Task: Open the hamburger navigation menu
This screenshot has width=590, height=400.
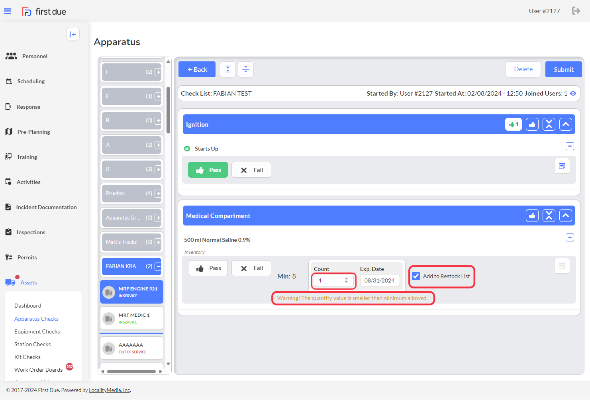Action: click(8, 11)
